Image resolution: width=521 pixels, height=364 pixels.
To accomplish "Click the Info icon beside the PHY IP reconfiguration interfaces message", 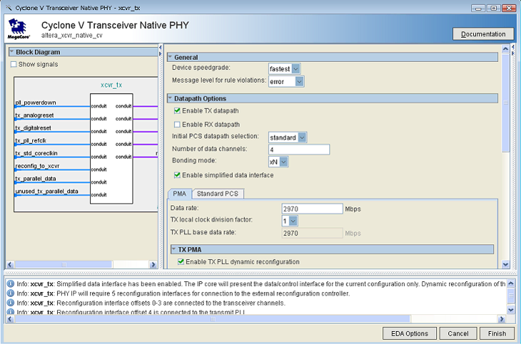I will pyautogui.click(x=11, y=293).
